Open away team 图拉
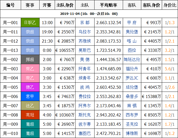 tap(132, 50)
